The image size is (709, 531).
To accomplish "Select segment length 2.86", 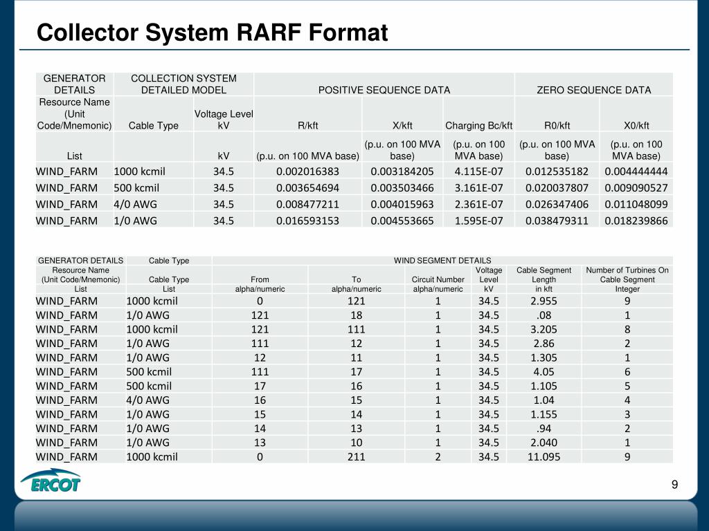I will pos(544,344).
